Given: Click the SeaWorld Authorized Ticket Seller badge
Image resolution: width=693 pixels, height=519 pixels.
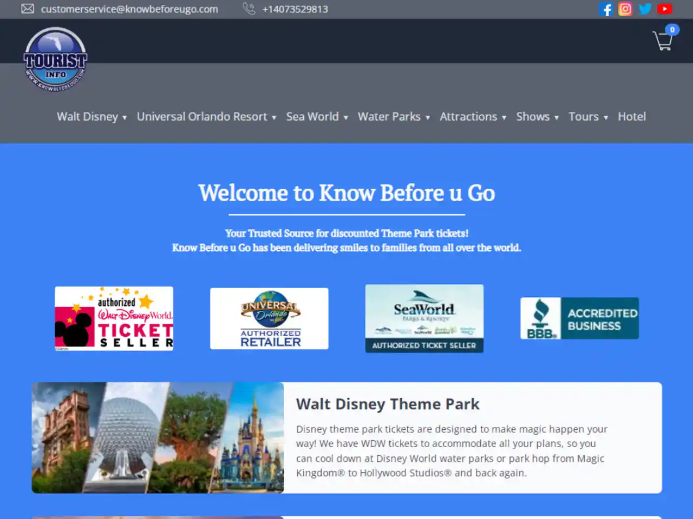Looking at the screenshot, I should click(x=424, y=318).
